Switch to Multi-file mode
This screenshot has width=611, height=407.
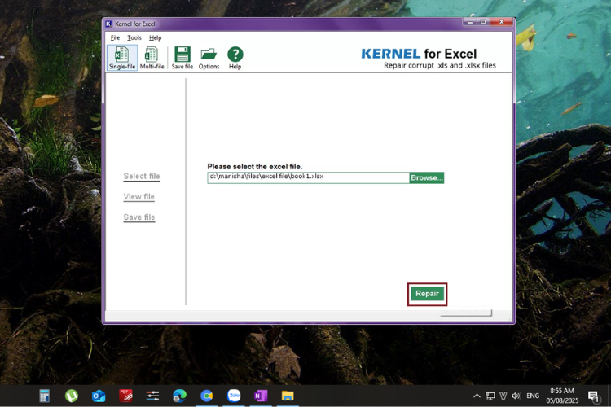(x=152, y=58)
